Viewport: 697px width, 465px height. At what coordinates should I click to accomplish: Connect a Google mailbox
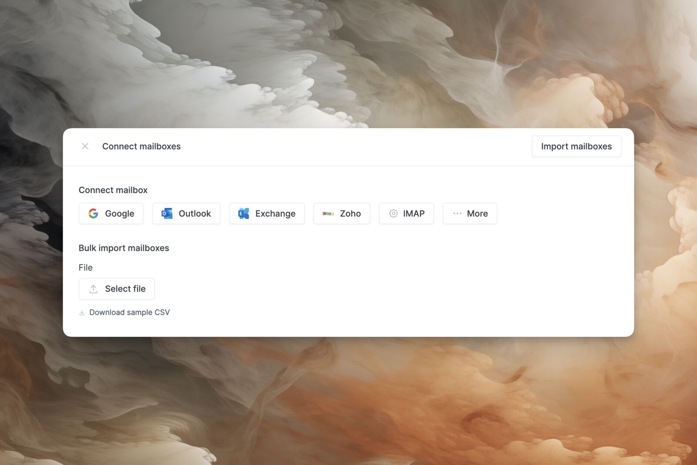(111, 214)
